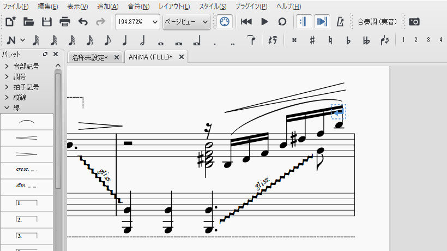Open the 編集 menu
The image size is (447, 251).
click(x=48, y=7)
